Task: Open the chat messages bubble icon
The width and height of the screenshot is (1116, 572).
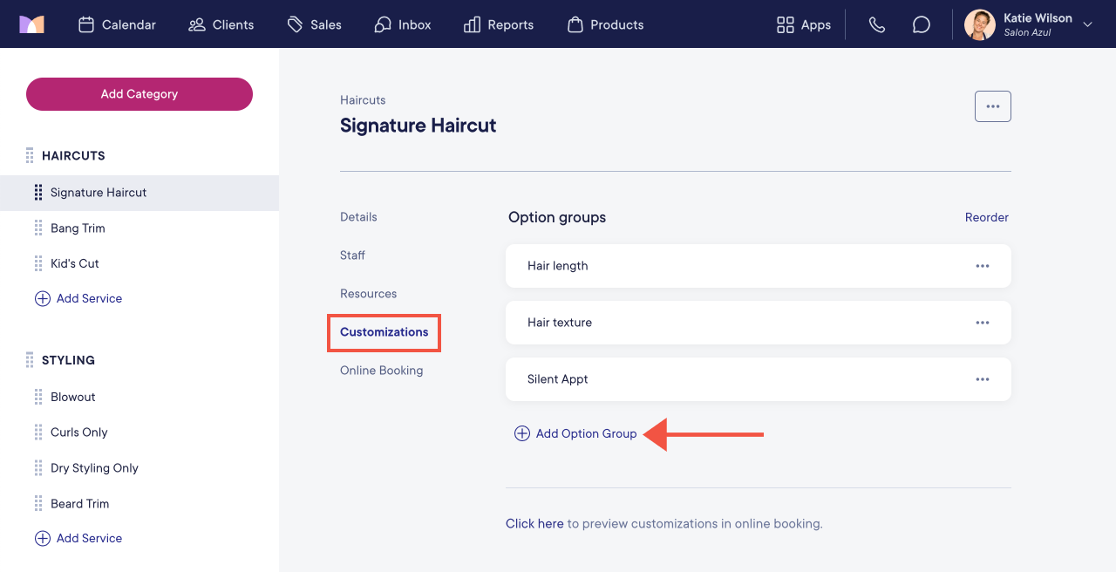Action: [922, 25]
